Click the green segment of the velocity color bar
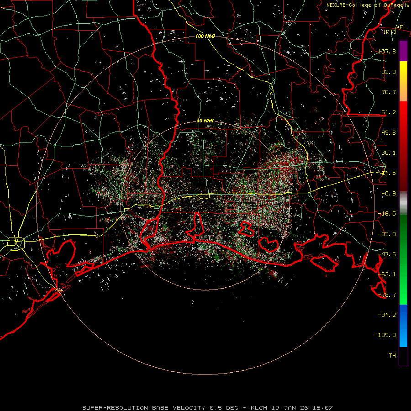The width and height of the screenshot is (411, 411). [x=403, y=259]
